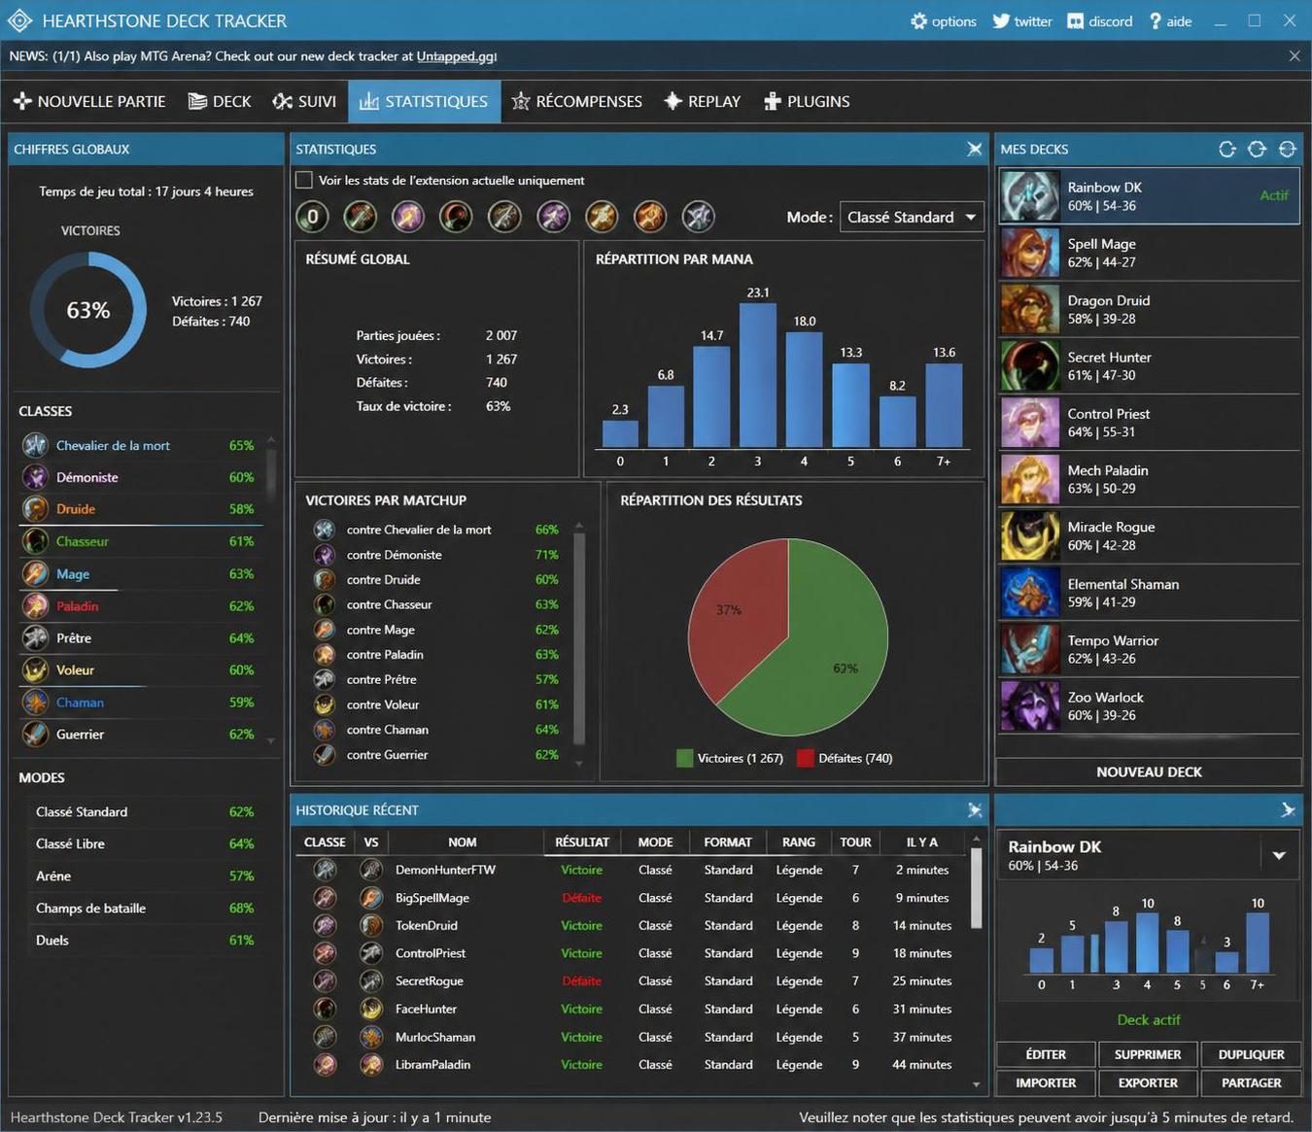The image size is (1312, 1132).
Task: Sort history by the RÉSULTAT column header
Action: pos(581,842)
